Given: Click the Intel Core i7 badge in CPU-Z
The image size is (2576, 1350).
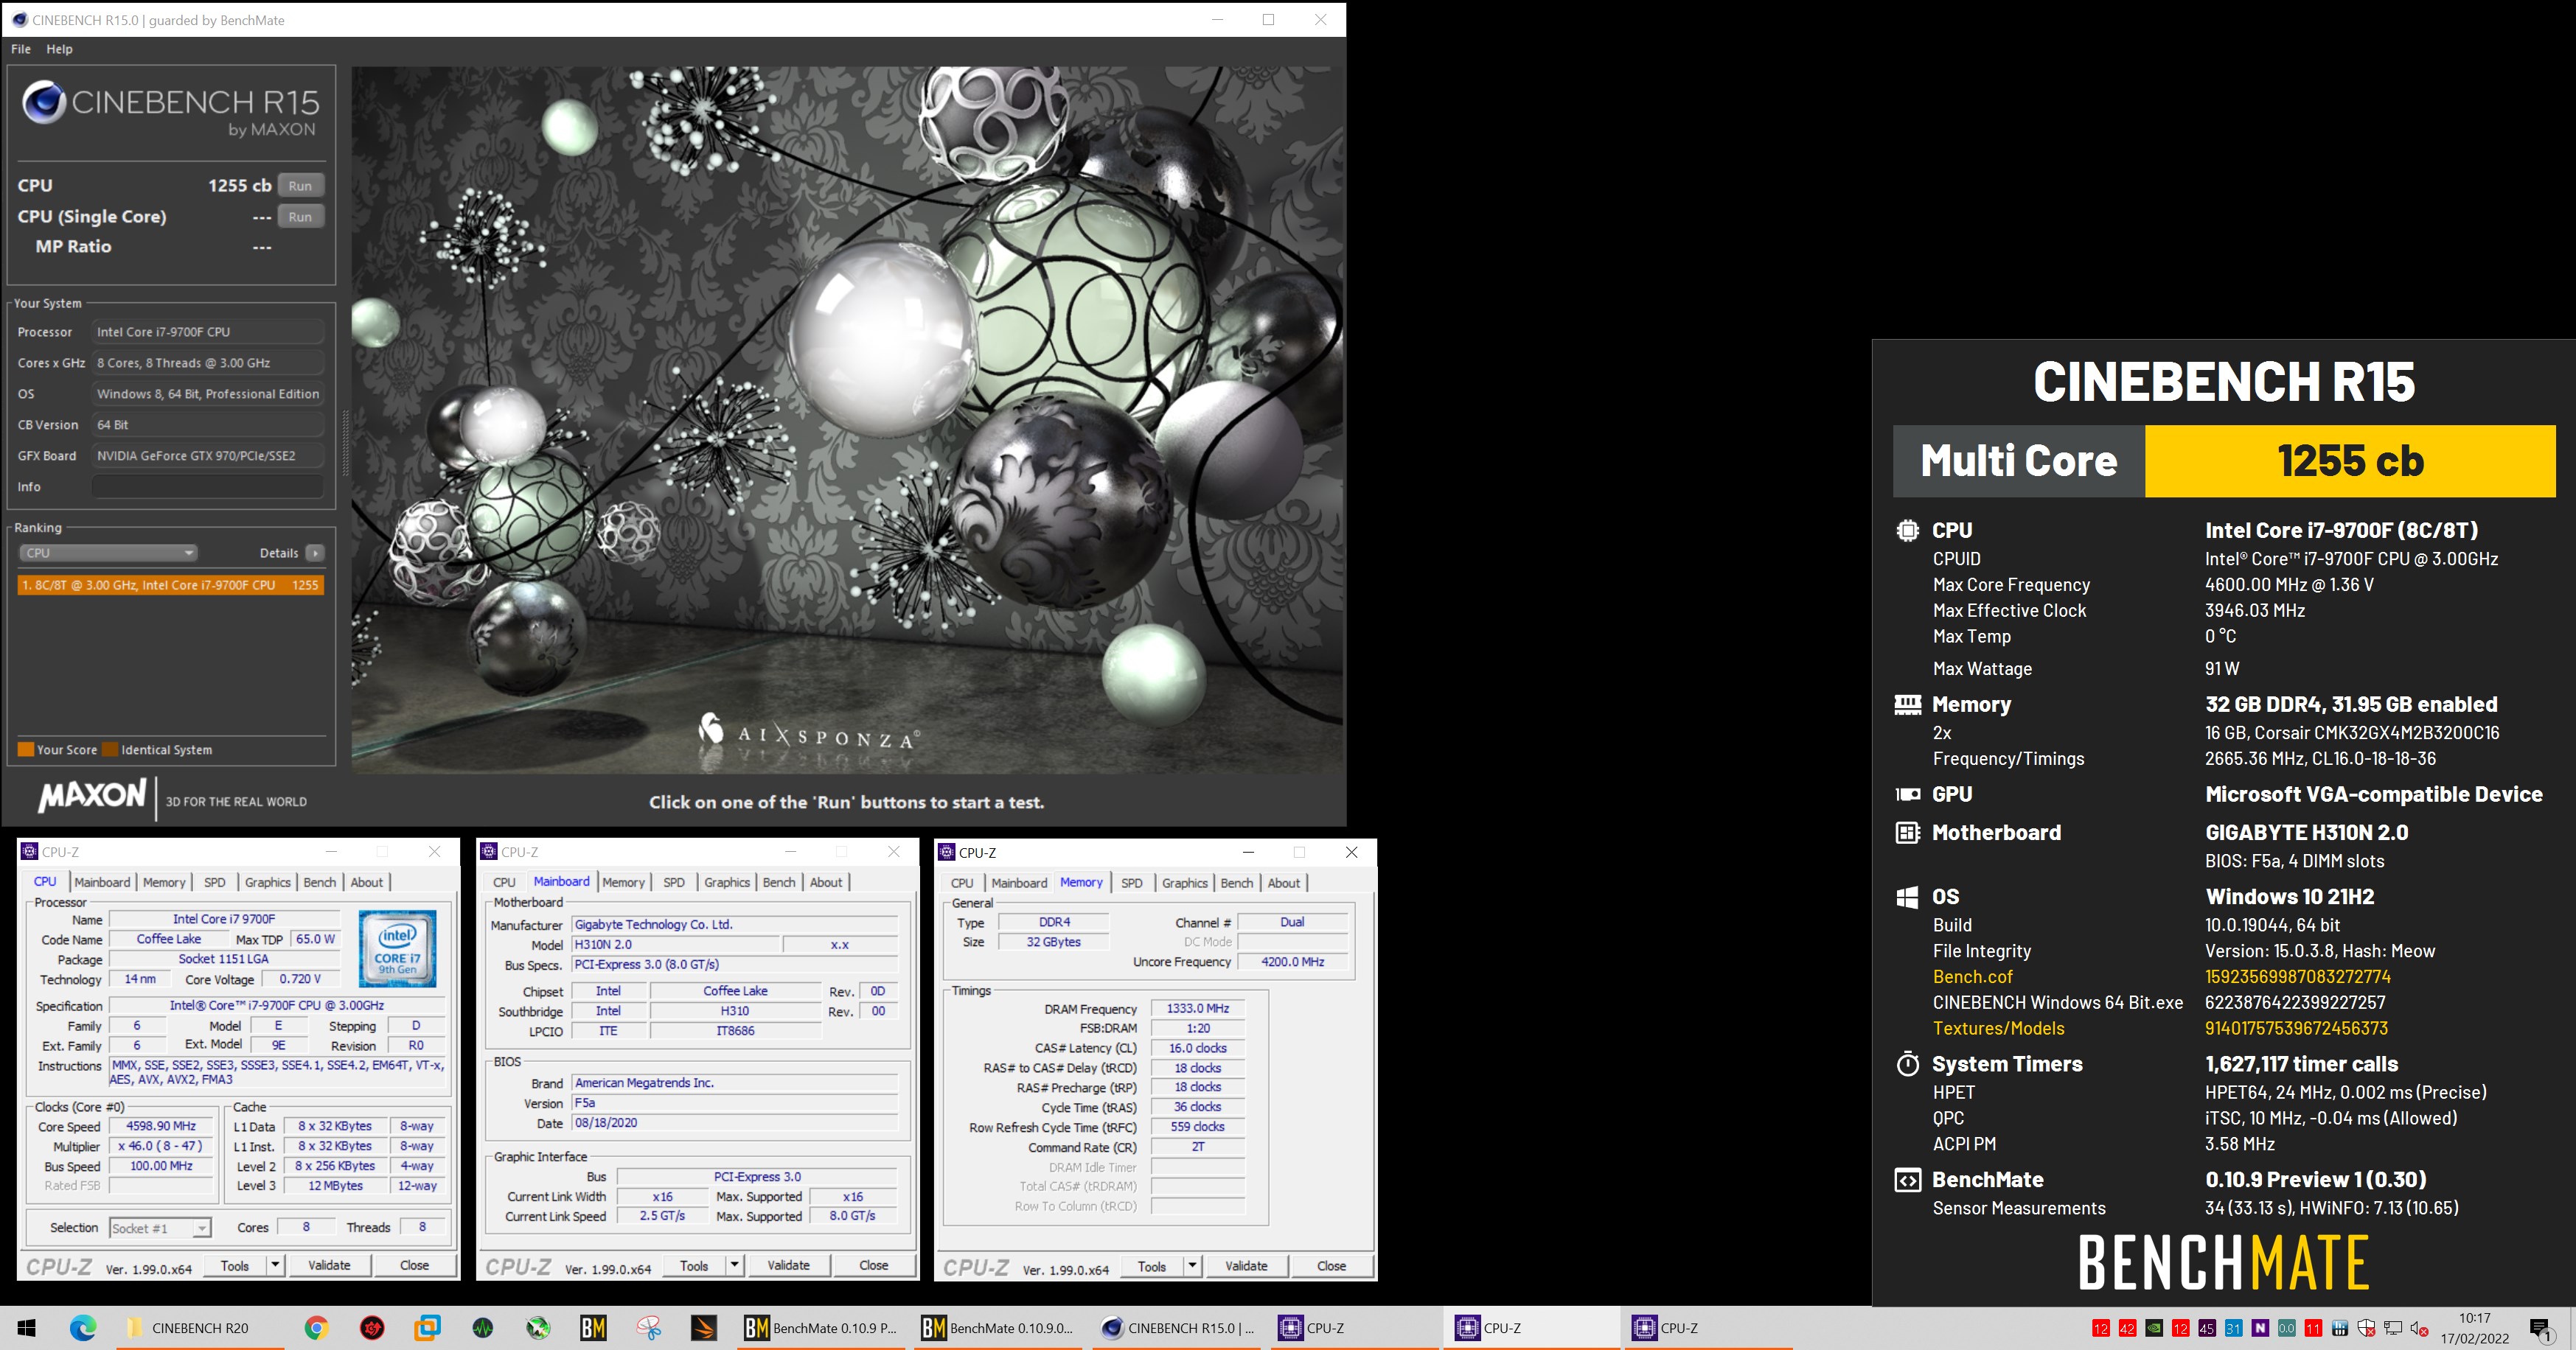Looking at the screenshot, I should pos(397,948).
